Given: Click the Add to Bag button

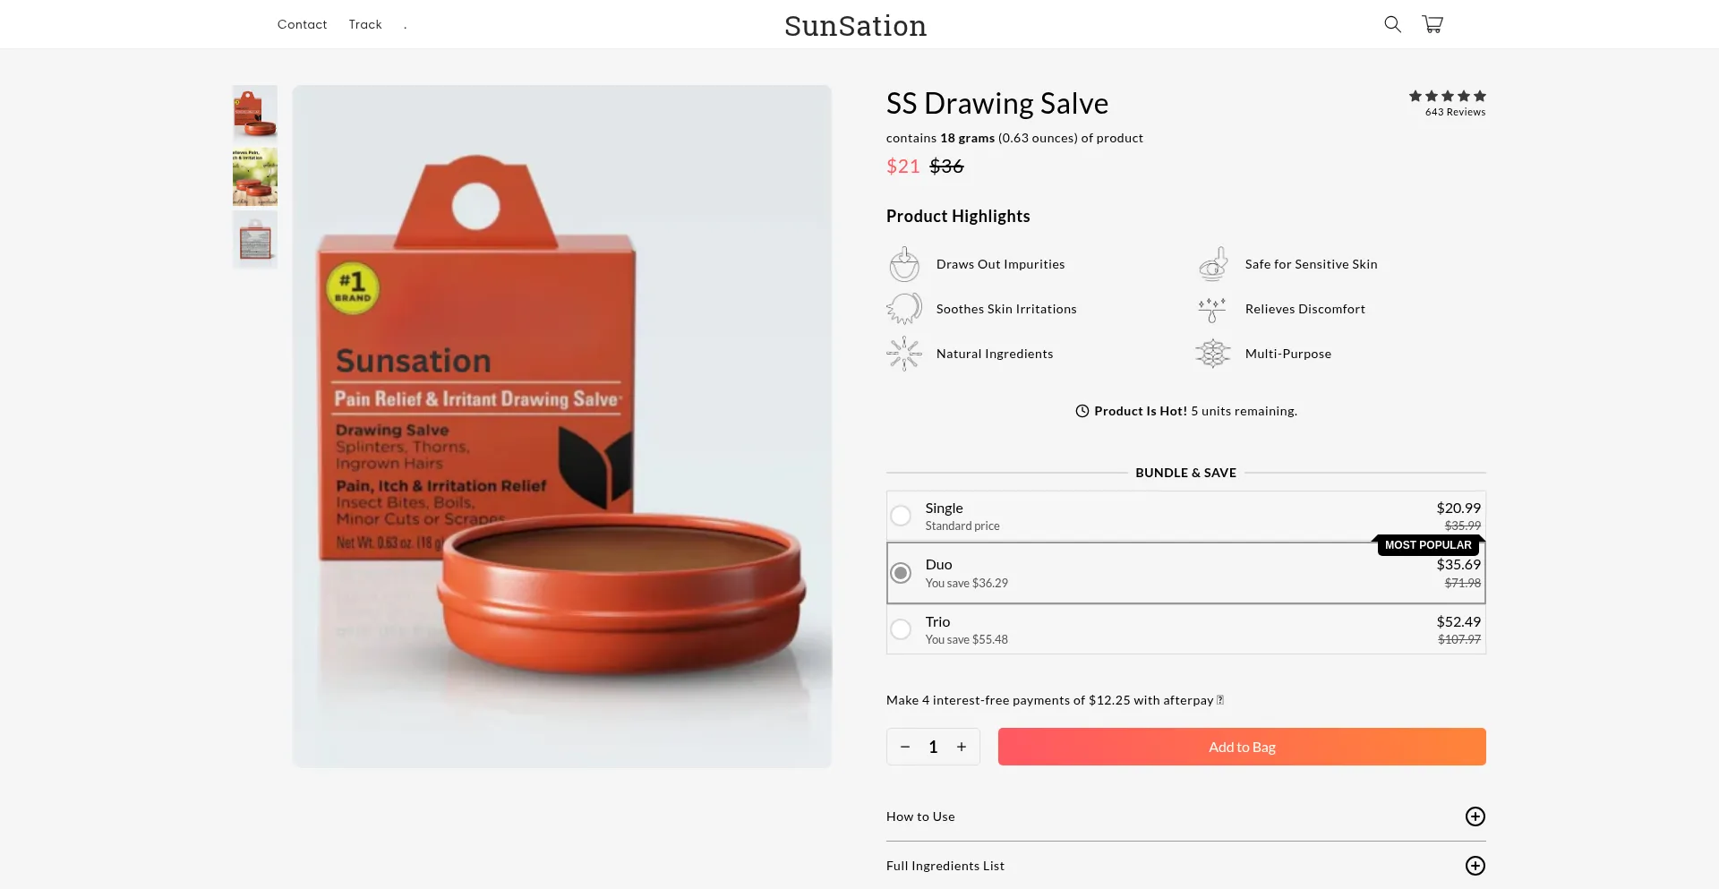Looking at the screenshot, I should click(1242, 747).
